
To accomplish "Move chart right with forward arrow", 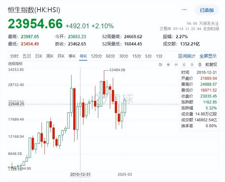I will (x=192, y=65).
